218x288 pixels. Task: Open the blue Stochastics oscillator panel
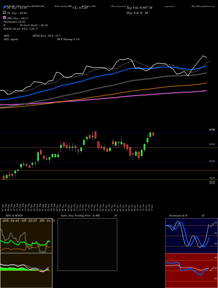click(x=191, y=236)
